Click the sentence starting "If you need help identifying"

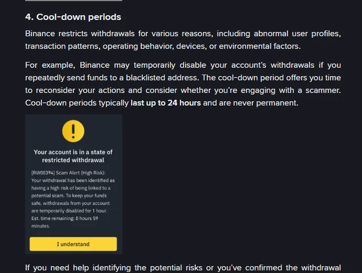(183, 268)
